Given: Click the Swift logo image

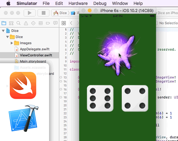Looking at the screenshot, I should (23, 85).
